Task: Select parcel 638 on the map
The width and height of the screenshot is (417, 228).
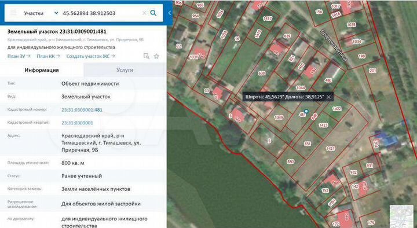Action: [x=261, y=73]
